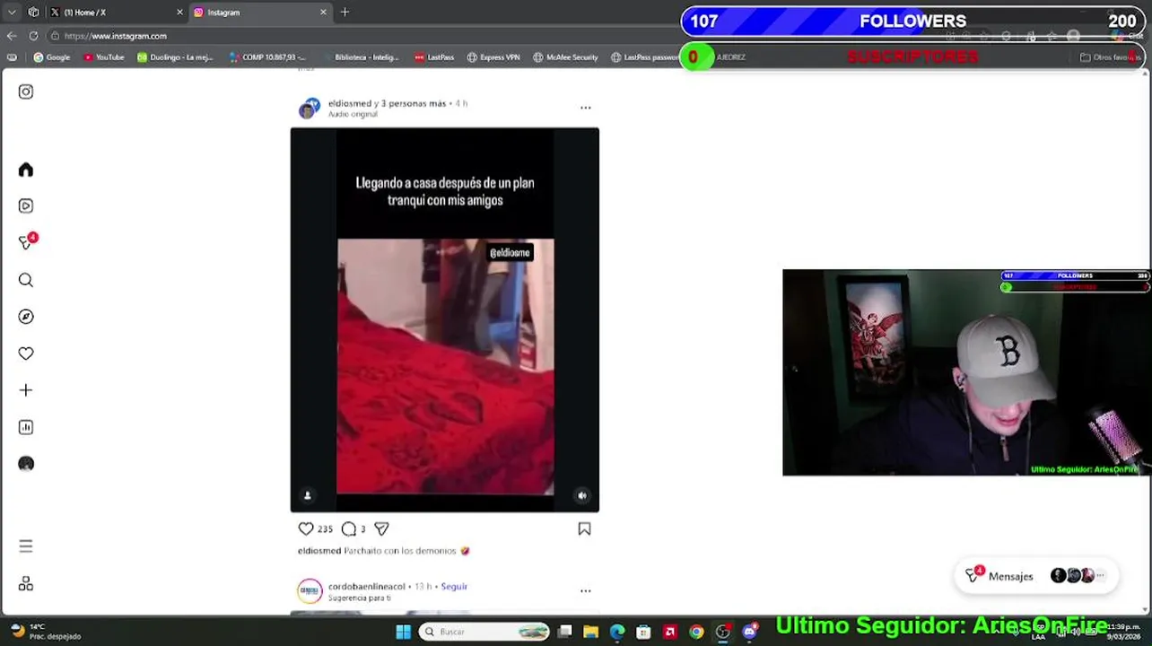Open Windows Start menu
This screenshot has width=1152, height=646.
point(403,632)
